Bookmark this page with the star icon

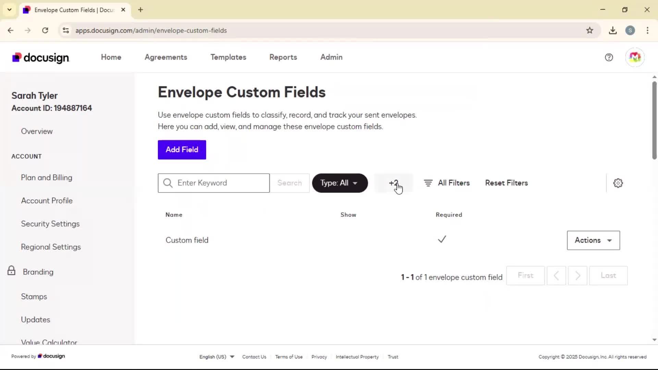coord(589,30)
